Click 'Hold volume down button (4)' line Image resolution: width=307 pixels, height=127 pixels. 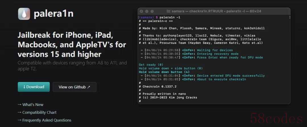(164, 72)
